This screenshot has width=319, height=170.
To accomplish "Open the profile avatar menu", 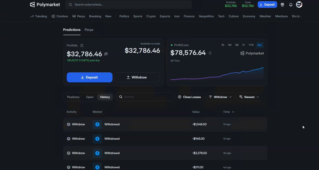I will (299, 5).
